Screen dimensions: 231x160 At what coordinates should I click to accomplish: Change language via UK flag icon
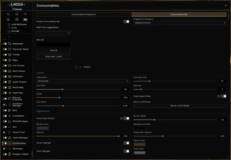pyautogui.click(x=25, y=20)
